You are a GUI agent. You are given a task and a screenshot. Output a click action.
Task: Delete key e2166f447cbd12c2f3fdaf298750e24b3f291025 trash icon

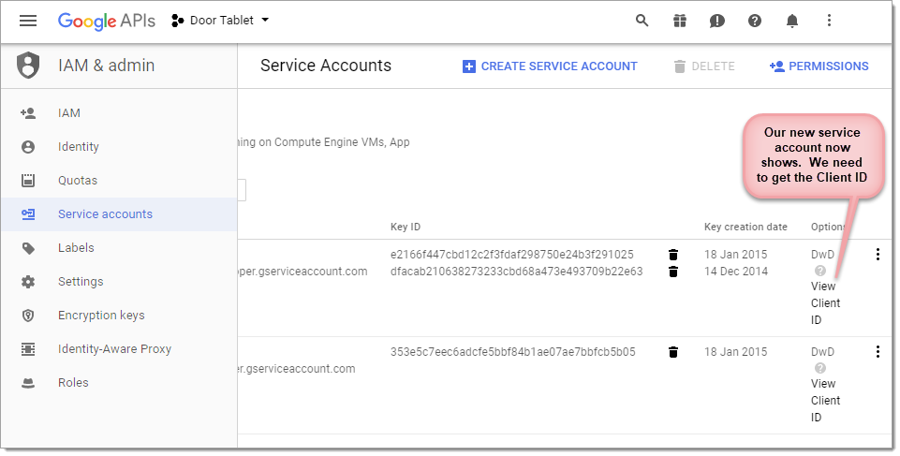(673, 255)
